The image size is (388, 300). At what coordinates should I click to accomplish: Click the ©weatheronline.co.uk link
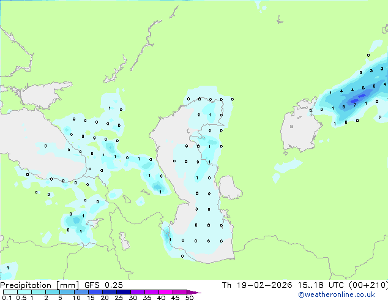click(x=337, y=294)
